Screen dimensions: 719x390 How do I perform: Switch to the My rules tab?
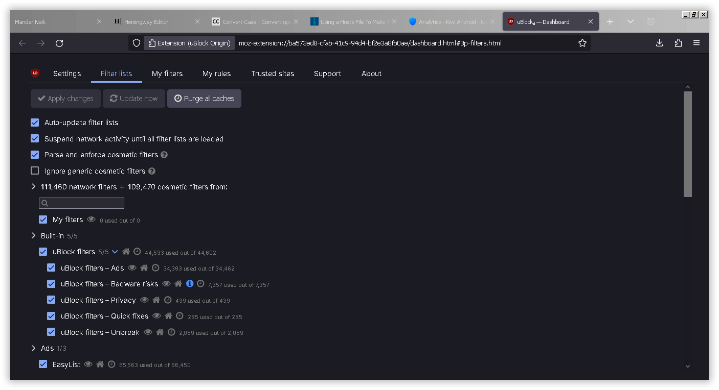pyautogui.click(x=216, y=74)
